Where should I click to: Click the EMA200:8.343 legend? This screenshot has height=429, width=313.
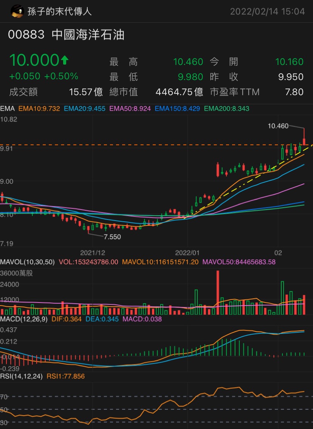coord(227,109)
